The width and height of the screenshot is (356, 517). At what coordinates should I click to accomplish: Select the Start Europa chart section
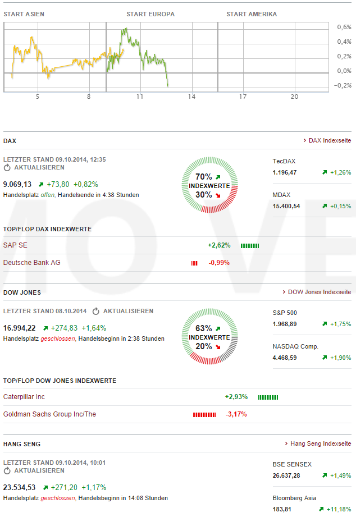click(150, 14)
